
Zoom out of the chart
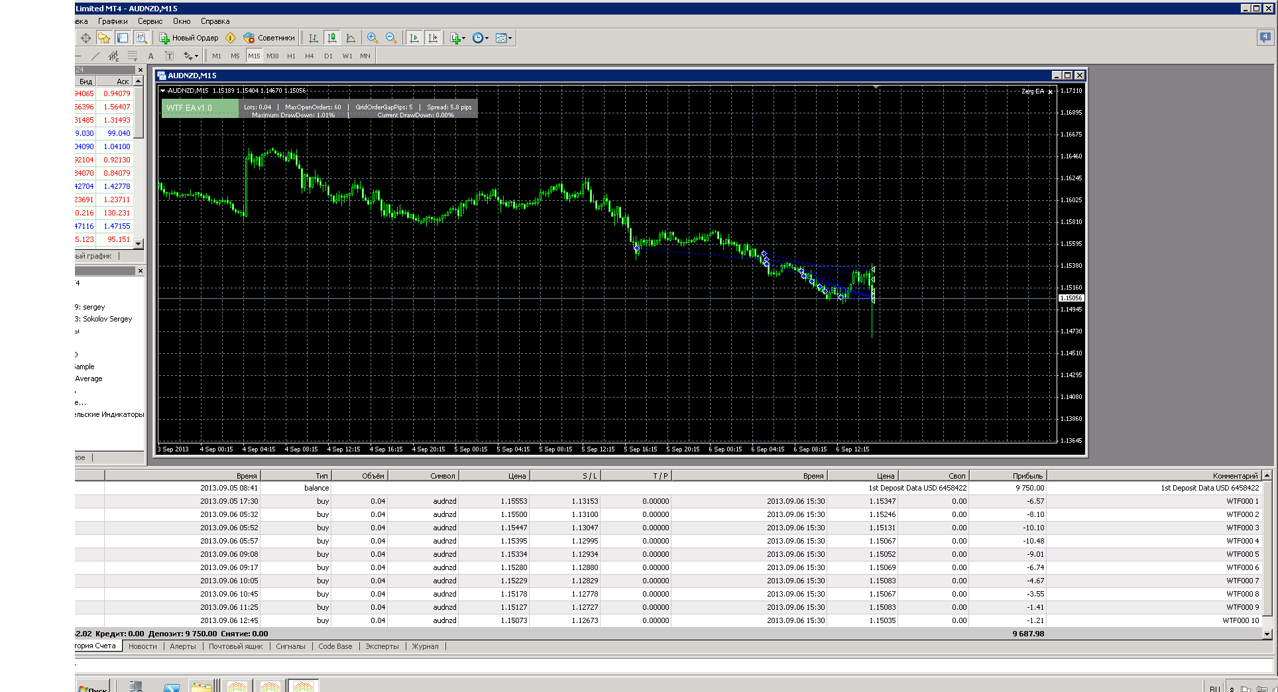pos(391,38)
